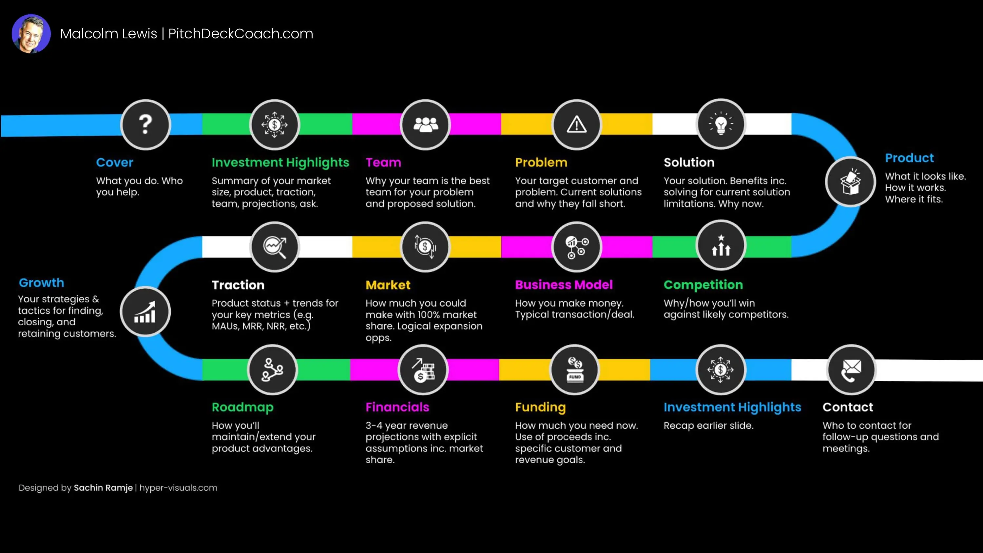Image resolution: width=983 pixels, height=553 pixels.
Task: Click the Team group icon
Action: [x=425, y=124]
